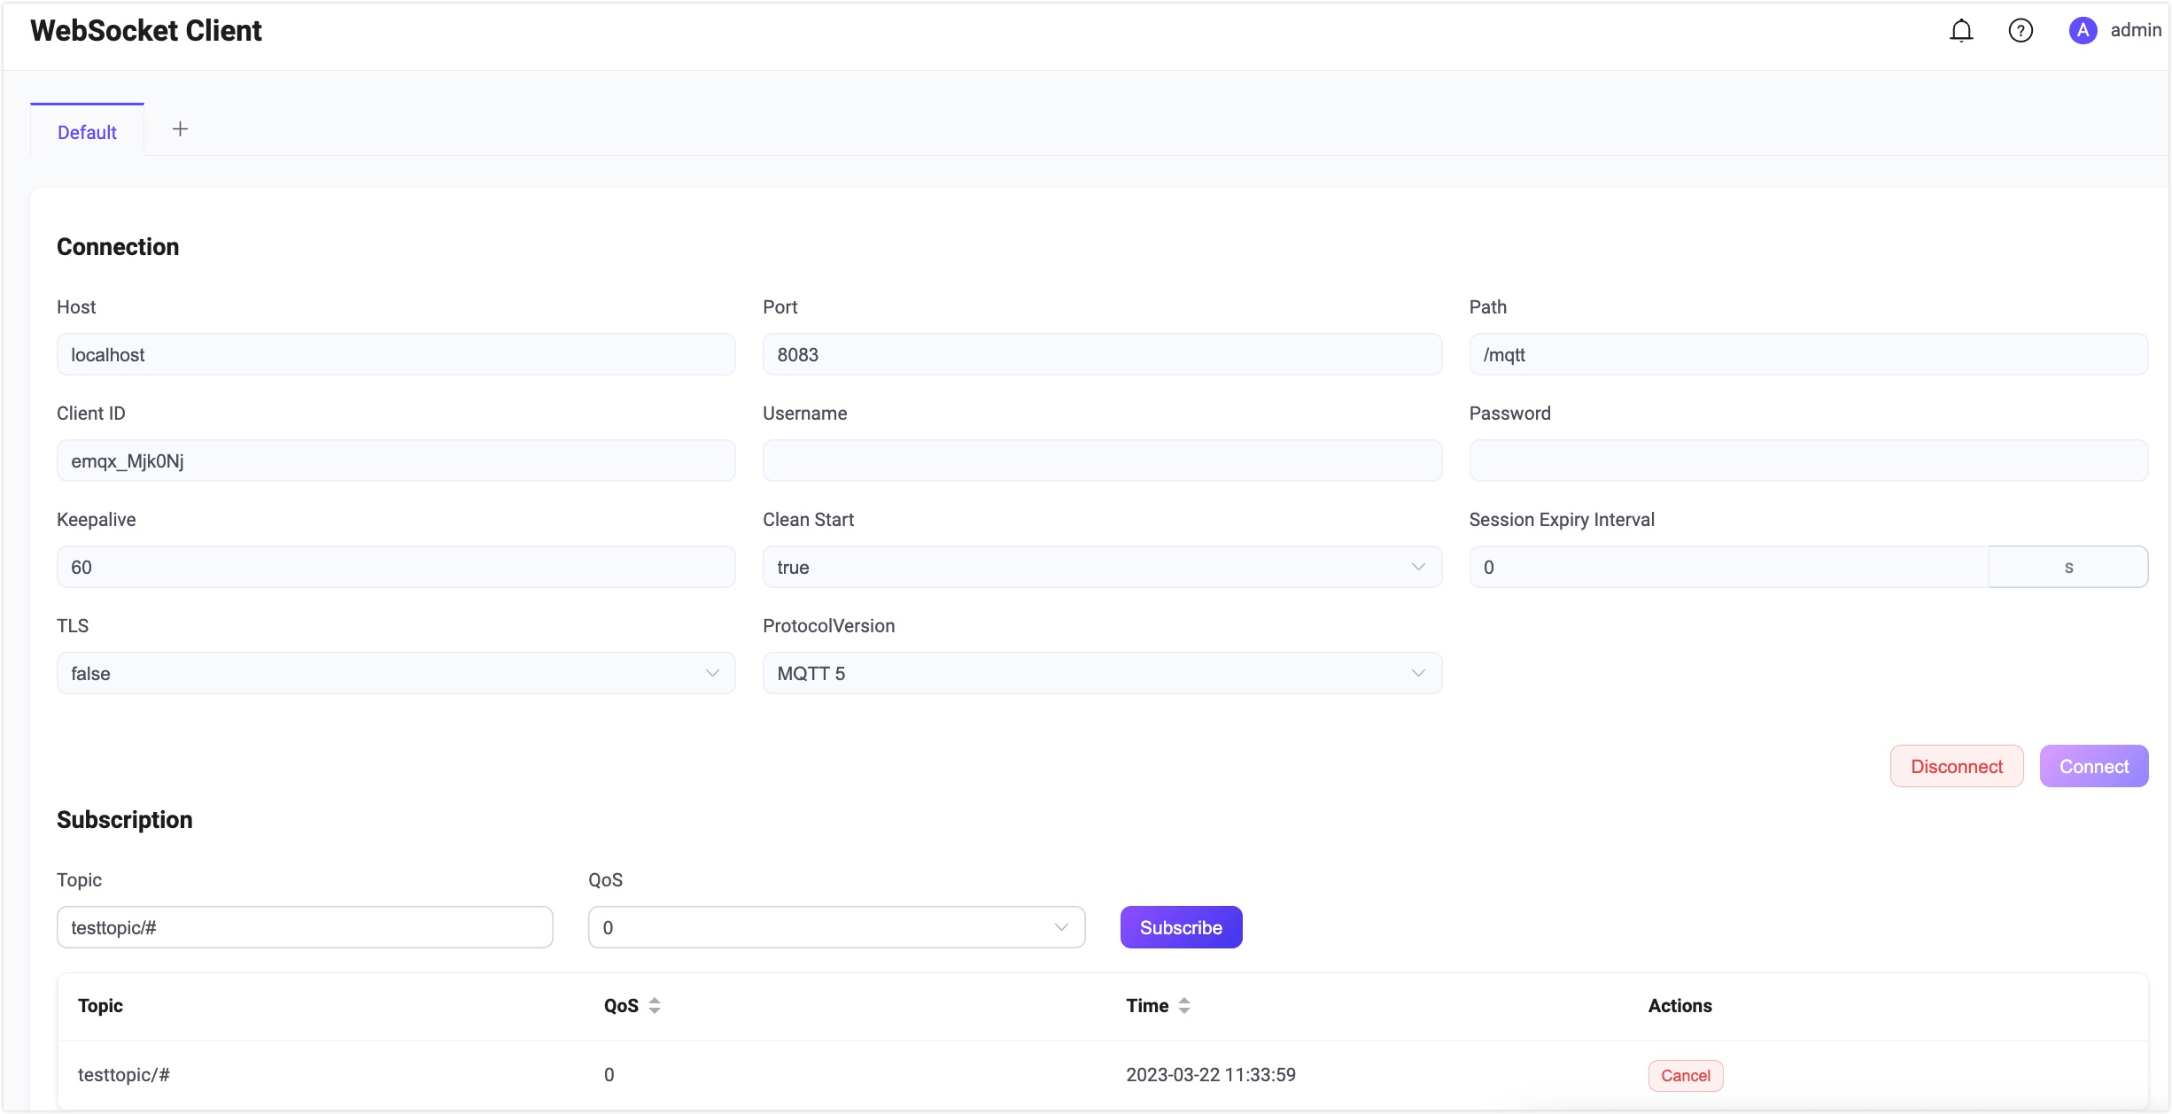Add a new client tab with the plus icon
2172x1114 pixels.
click(180, 128)
